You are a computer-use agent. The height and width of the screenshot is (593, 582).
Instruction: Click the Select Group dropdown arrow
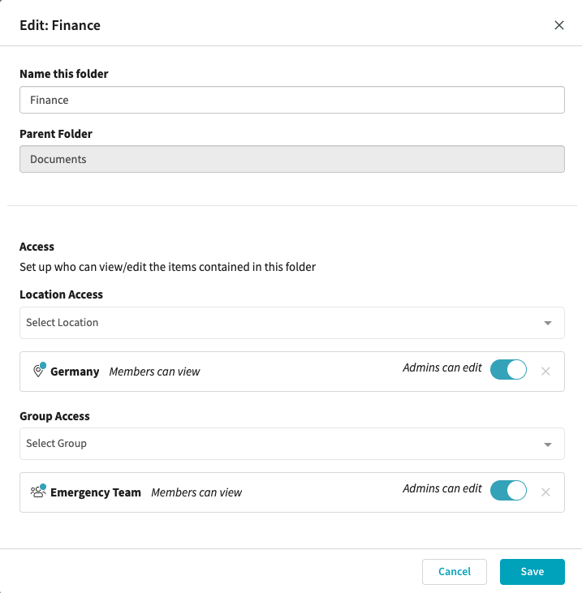click(x=548, y=445)
